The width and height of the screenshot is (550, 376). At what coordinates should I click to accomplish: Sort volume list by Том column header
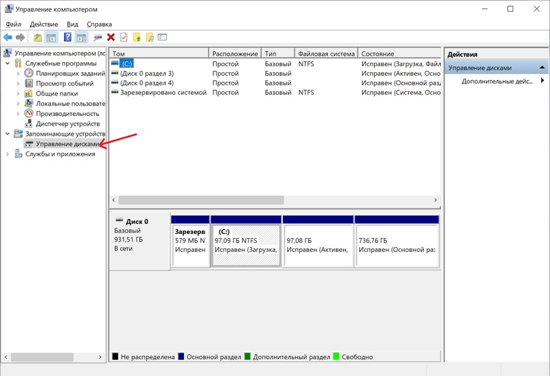pos(159,53)
